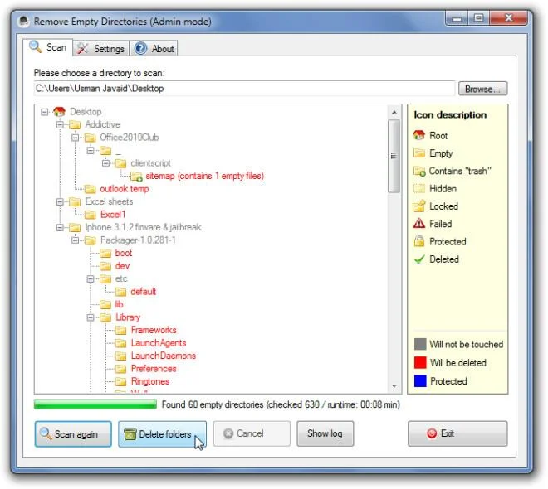548x489 pixels.
Task: Click the Browse button
Action: click(482, 89)
